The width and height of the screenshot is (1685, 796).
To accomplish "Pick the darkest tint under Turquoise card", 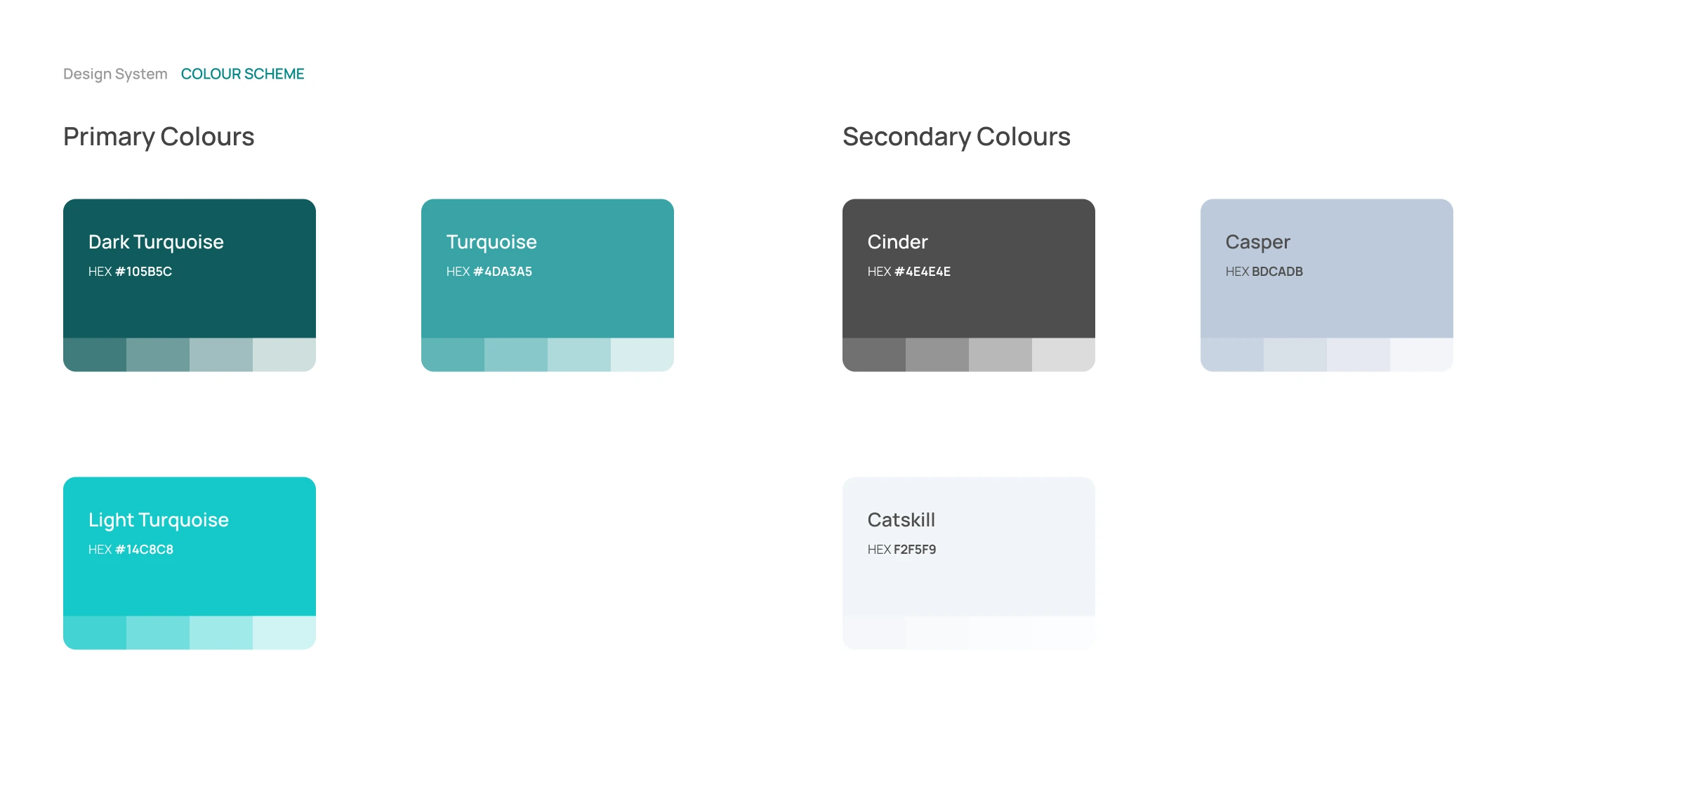I will (453, 354).
